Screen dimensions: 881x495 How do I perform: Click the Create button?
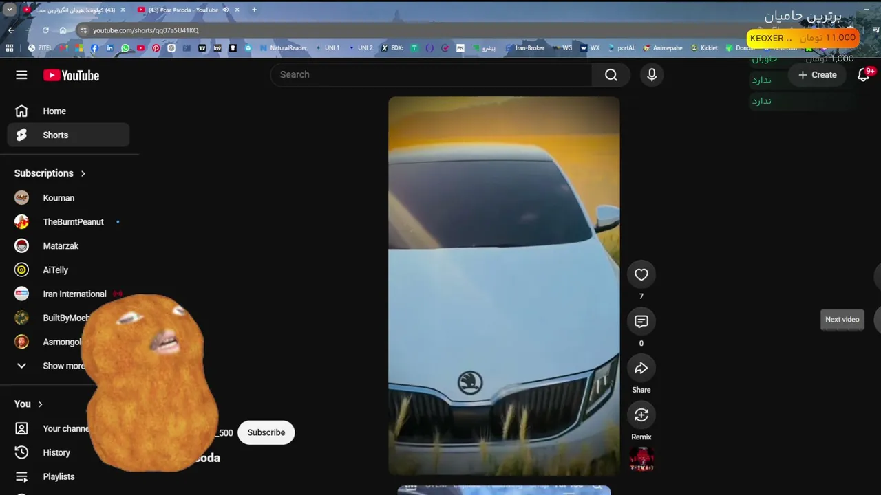pos(818,75)
